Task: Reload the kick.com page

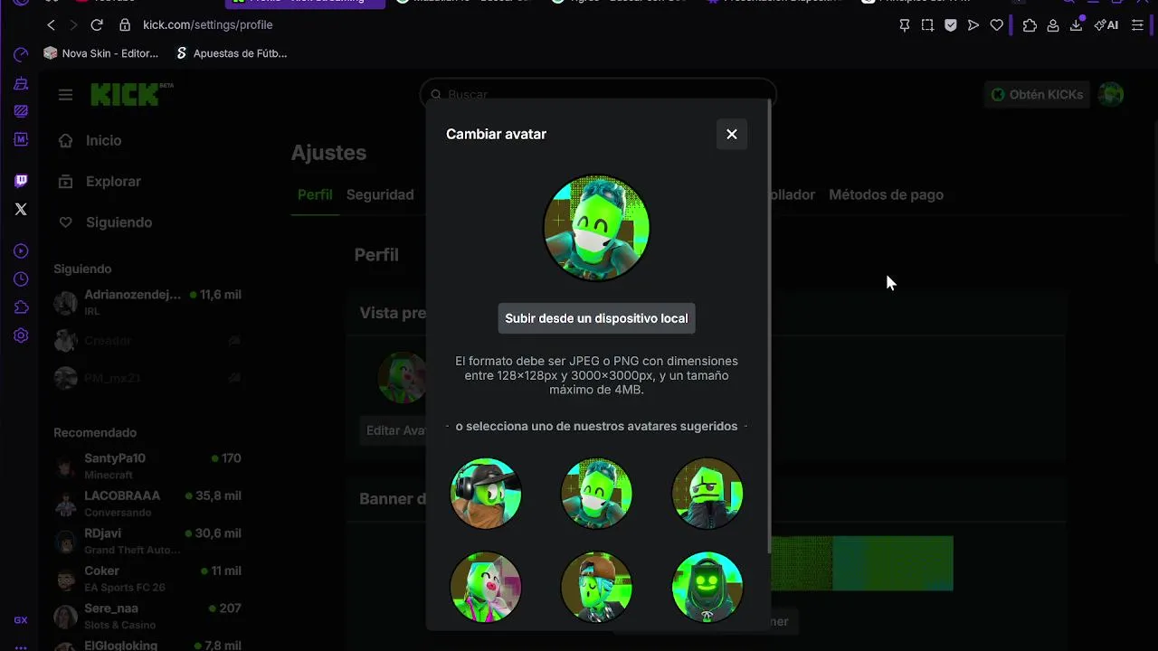Action: [x=97, y=24]
